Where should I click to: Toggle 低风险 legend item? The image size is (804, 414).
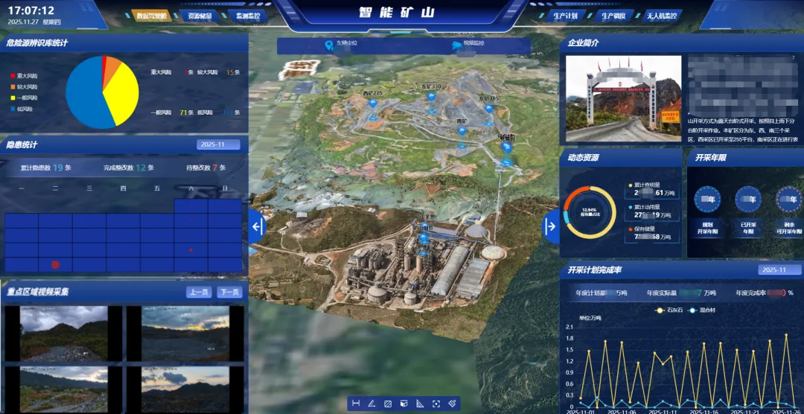tap(22, 109)
